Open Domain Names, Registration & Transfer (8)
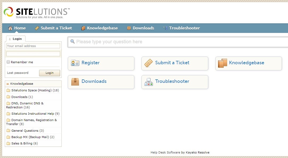 pyautogui.click(x=32, y=122)
